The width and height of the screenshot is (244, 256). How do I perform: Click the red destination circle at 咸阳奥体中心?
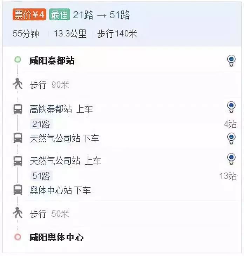click(18, 237)
